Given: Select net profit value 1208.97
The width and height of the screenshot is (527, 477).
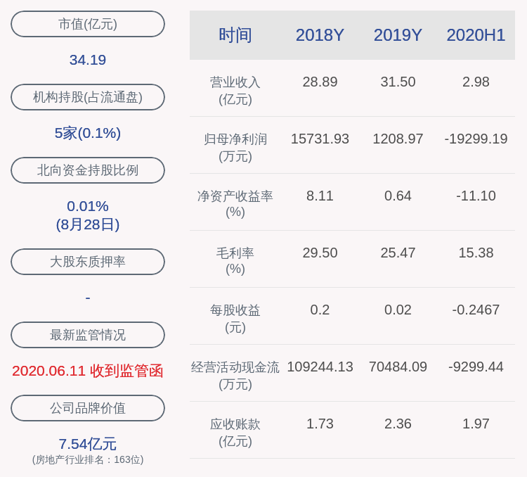Looking at the screenshot, I should pos(398,139).
